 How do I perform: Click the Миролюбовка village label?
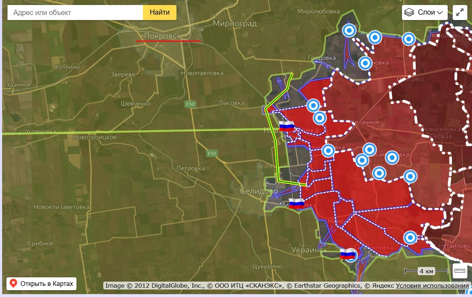pos(318,11)
